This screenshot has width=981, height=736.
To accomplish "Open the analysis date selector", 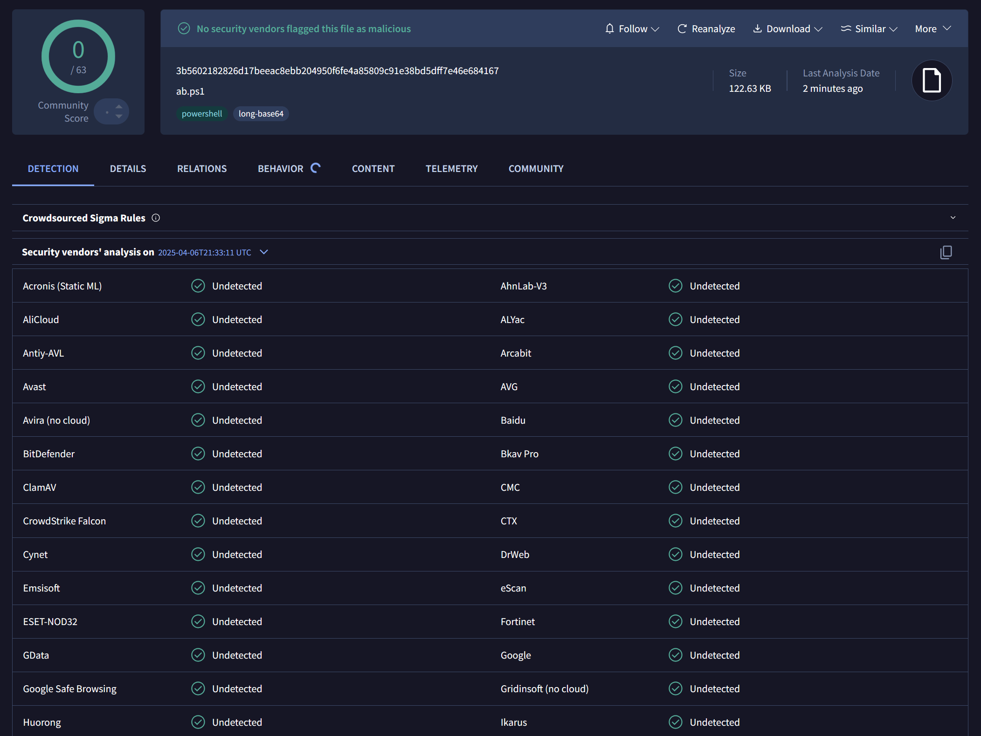I will click(x=263, y=252).
